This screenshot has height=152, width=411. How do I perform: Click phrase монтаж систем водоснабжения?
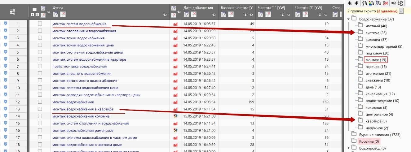tap(79, 24)
